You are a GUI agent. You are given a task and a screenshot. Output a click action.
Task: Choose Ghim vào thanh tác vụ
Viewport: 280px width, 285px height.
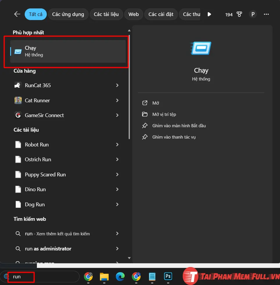174,137
